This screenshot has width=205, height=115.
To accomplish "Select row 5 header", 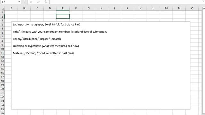I will (2, 28).
